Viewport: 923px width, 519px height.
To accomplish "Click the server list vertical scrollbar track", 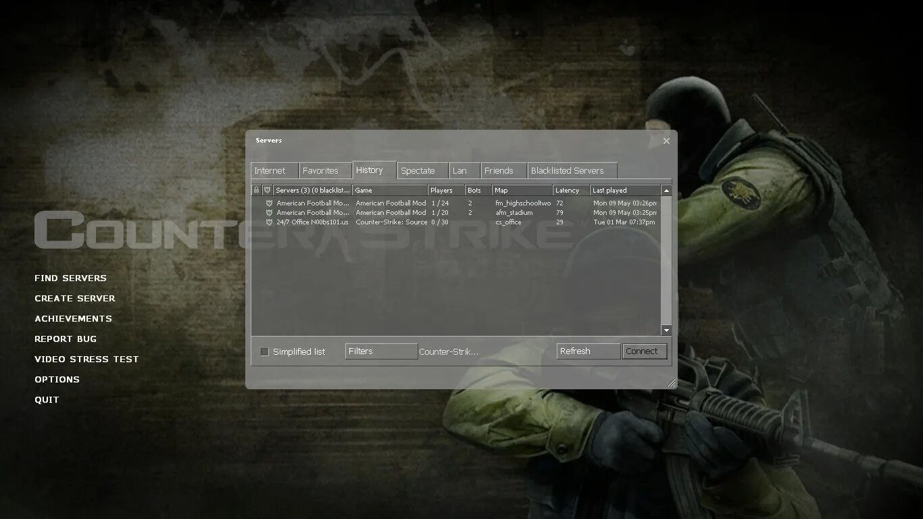I will click(x=666, y=260).
